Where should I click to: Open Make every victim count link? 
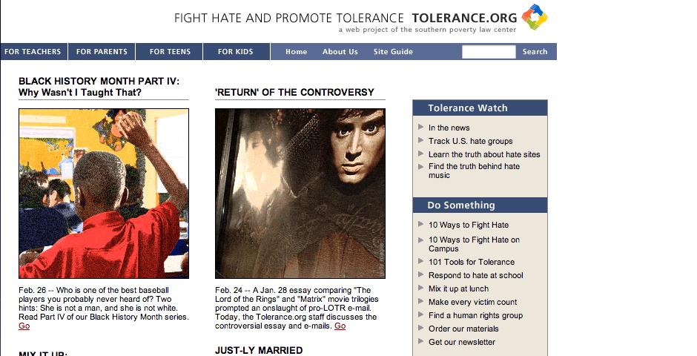pos(472,302)
